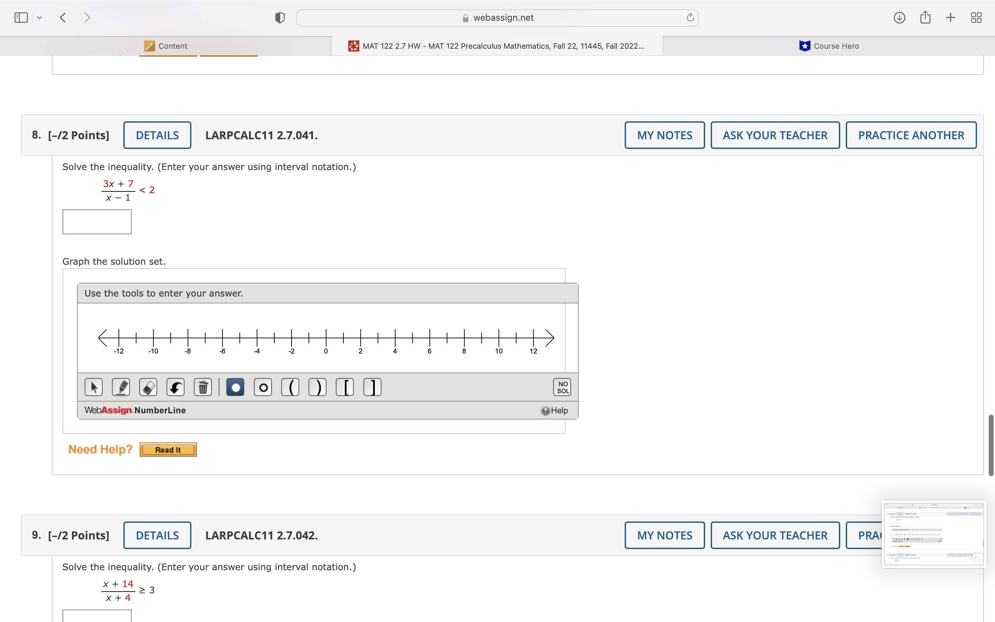The width and height of the screenshot is (995, 622).
Task: Select the closed endpoint tool
Action: click(x=235, y=387)
